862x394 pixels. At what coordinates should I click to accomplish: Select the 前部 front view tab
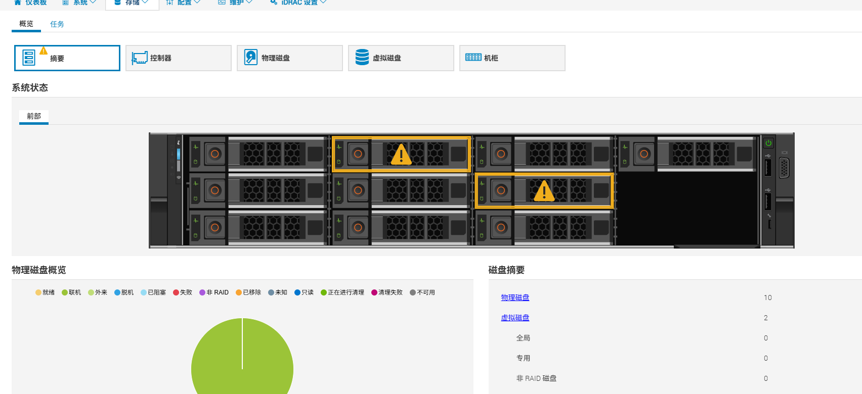point(34,116)
